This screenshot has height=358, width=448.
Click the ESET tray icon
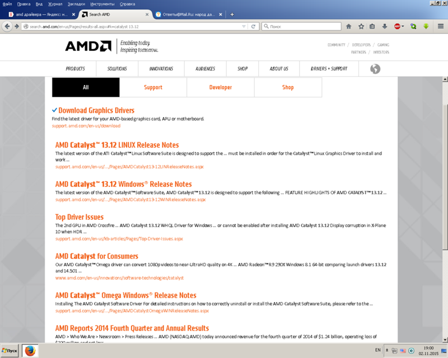click(x=411, y=351)
